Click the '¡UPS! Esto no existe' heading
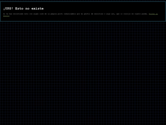The width and height of the screenshot is (166, 125). tap(23, 9)
